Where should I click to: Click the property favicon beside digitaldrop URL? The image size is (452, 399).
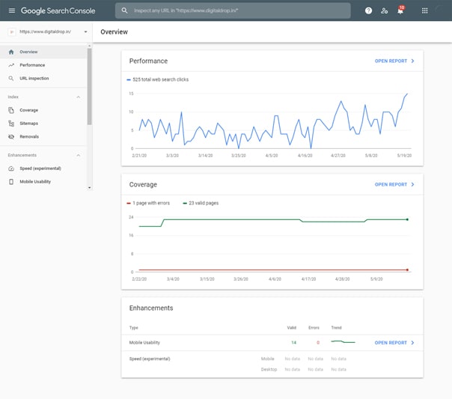coord(11,31)
